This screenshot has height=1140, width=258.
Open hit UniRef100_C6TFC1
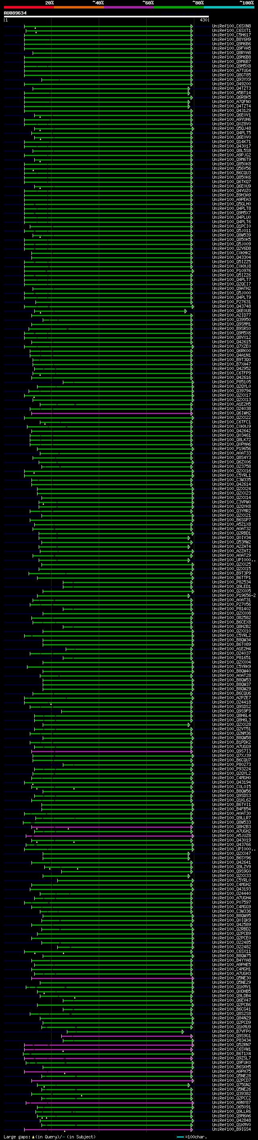tap(231, 422)
